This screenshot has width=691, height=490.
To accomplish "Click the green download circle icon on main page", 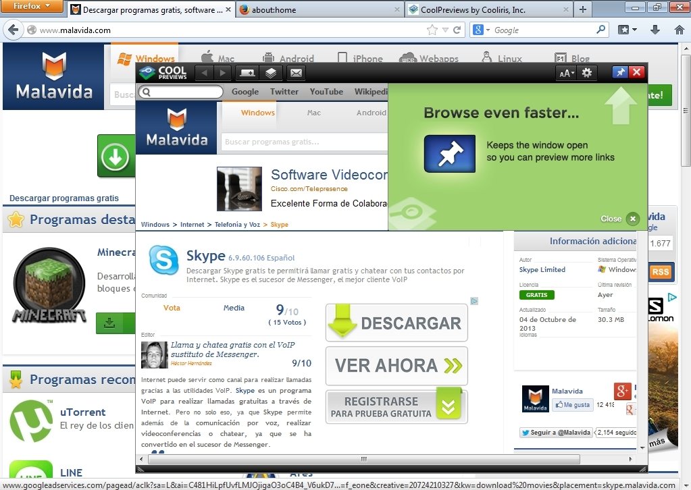I will tap(116, 157).
